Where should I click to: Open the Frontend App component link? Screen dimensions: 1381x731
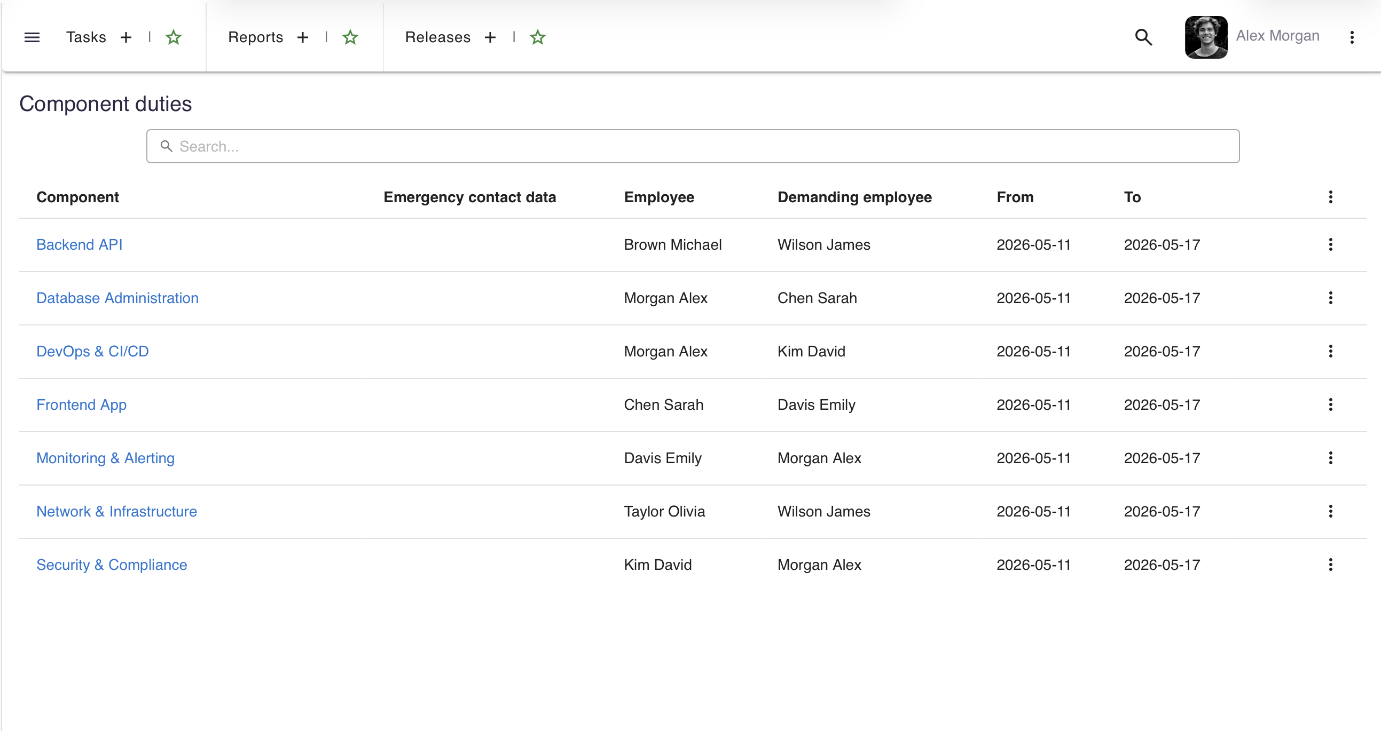click(82, 404)
